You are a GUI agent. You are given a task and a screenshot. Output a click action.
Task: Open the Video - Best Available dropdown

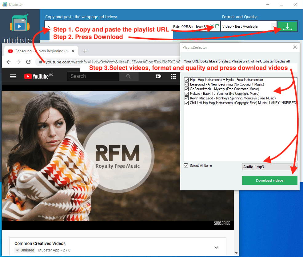(x=249, y=26)
